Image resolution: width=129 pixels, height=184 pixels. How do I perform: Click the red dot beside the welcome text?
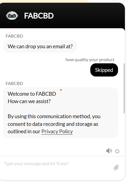click(61, 90)
